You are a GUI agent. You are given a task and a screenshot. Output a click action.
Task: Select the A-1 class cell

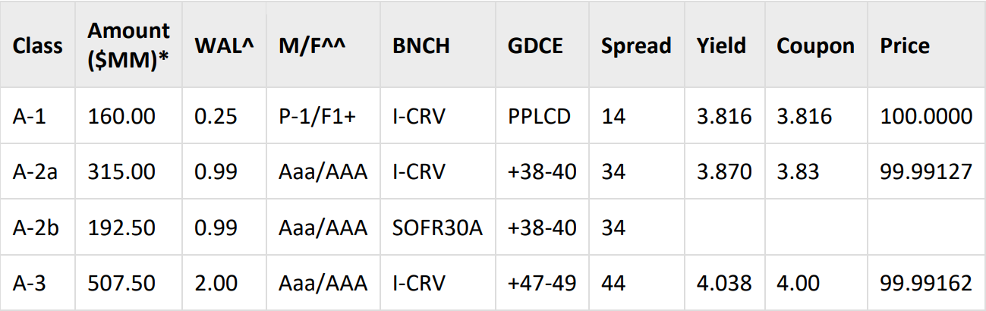click(30, 116)
